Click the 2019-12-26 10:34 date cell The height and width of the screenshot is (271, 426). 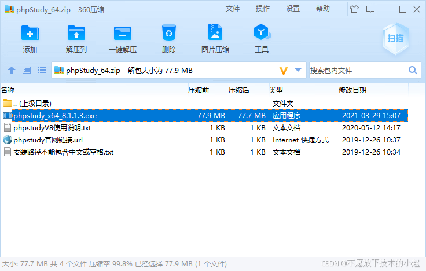click(x=371, y=152)
